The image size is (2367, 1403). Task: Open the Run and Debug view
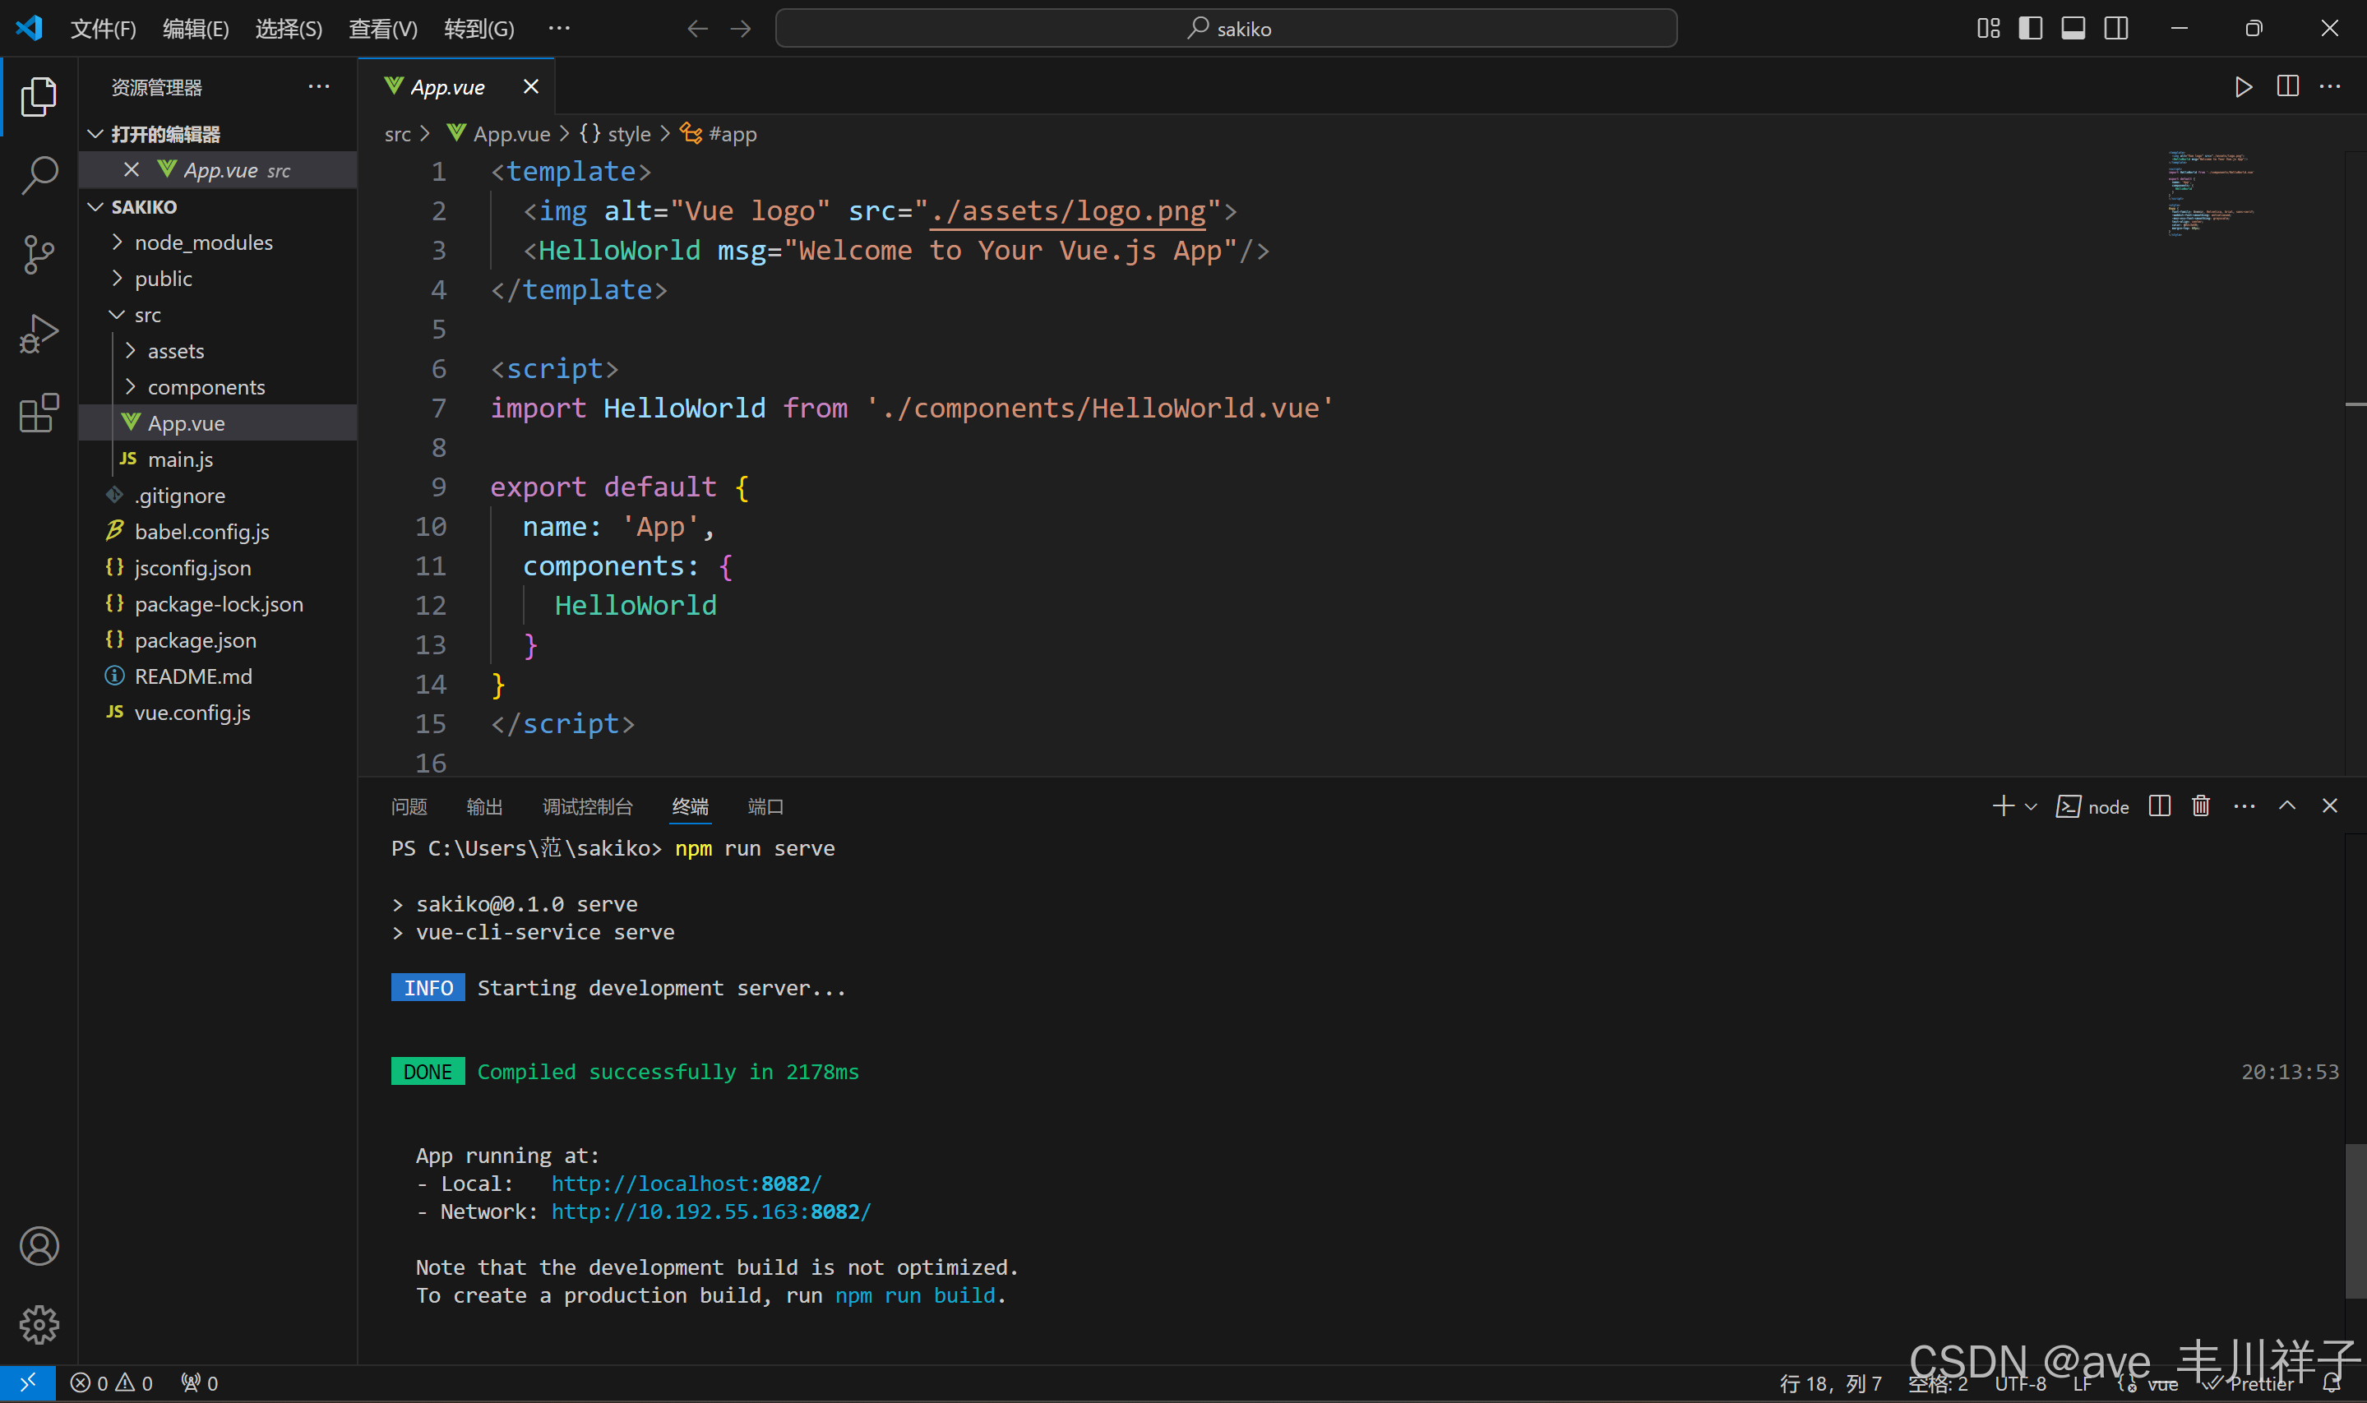[x=39, y=334]
